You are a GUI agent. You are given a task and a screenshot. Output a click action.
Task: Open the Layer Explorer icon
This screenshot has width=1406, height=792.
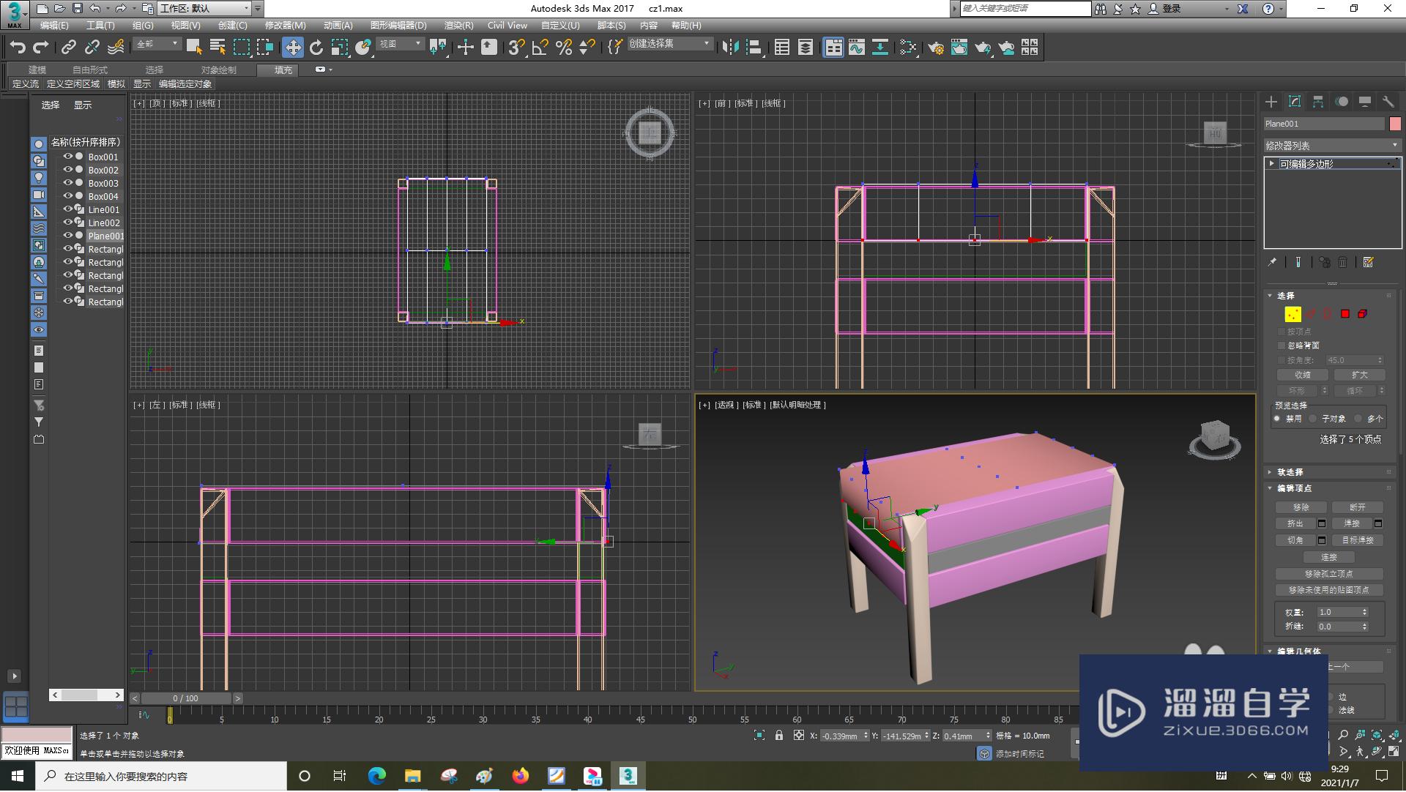click(805, 48)
